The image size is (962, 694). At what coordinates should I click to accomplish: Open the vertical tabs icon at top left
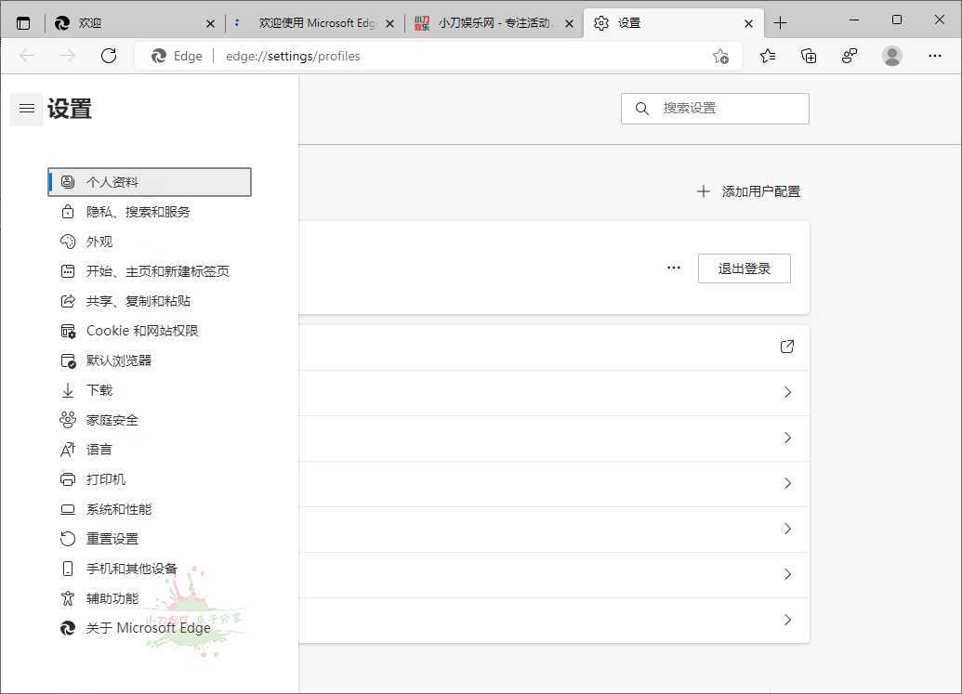[23, 23]
